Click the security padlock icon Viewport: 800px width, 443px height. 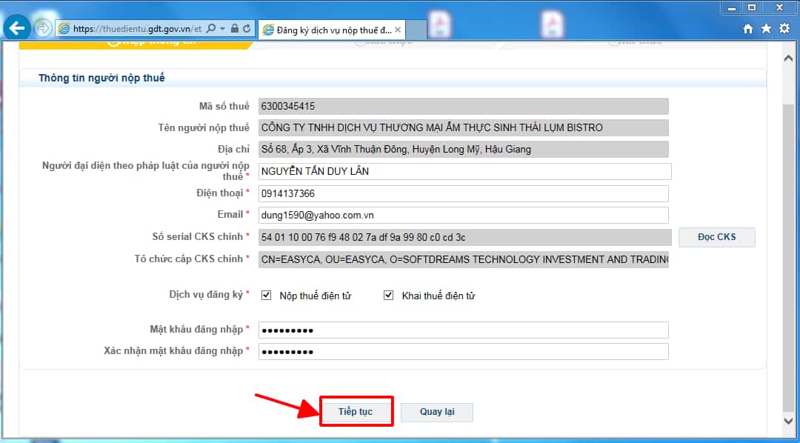[234, 29]
